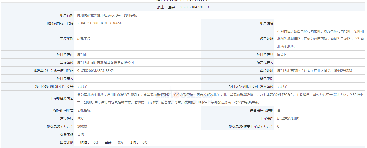Click the 建设性质 label

67,118
